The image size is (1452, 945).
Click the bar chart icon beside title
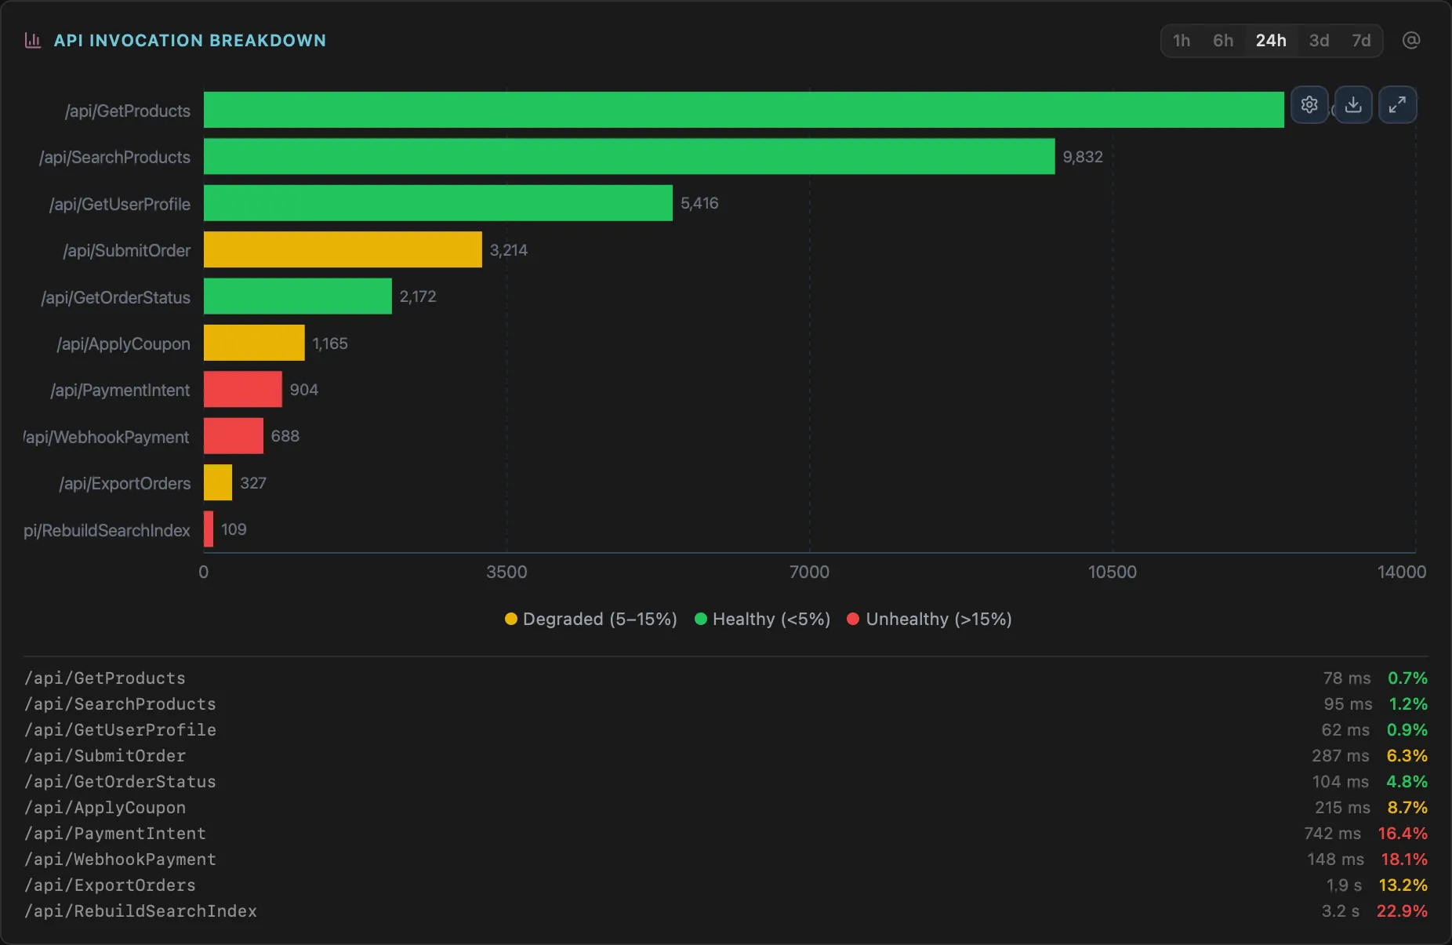tap(33, 41)
